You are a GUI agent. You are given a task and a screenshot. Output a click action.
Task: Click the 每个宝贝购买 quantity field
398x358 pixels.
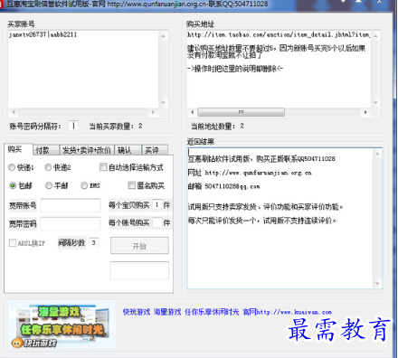(157, 204)
